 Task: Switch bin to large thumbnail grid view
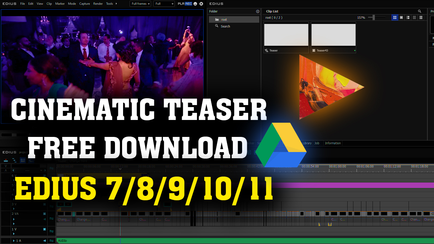click(x=395, y=17)
